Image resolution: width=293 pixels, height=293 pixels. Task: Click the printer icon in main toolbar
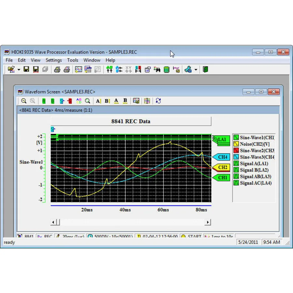57,69
